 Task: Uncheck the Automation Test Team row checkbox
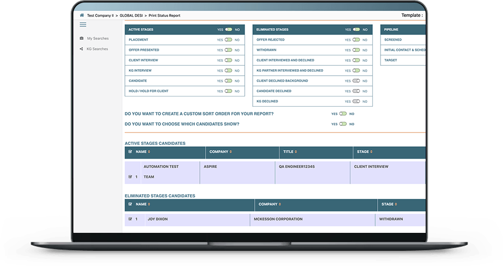[x=130, y=177]
